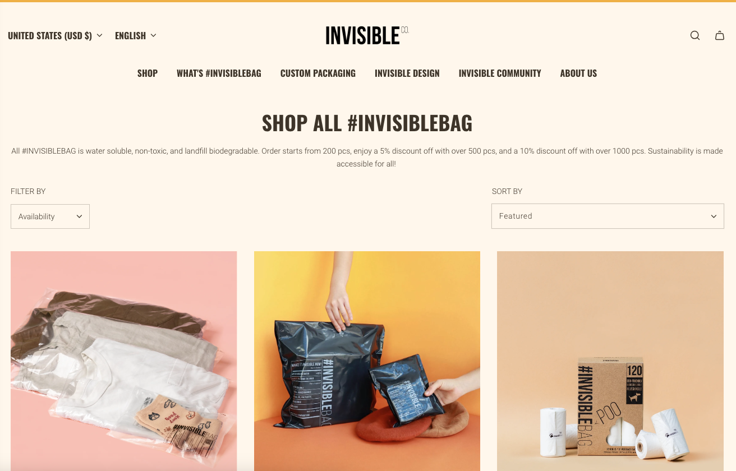View the poo bag box product image
Viewport: 736px width, 471px height.
[x=610, y=361]
